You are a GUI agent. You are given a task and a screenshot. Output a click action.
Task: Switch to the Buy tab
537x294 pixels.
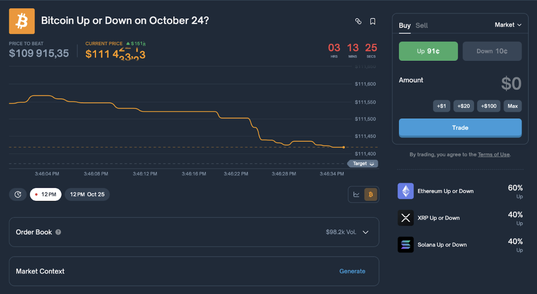(405, 25)
